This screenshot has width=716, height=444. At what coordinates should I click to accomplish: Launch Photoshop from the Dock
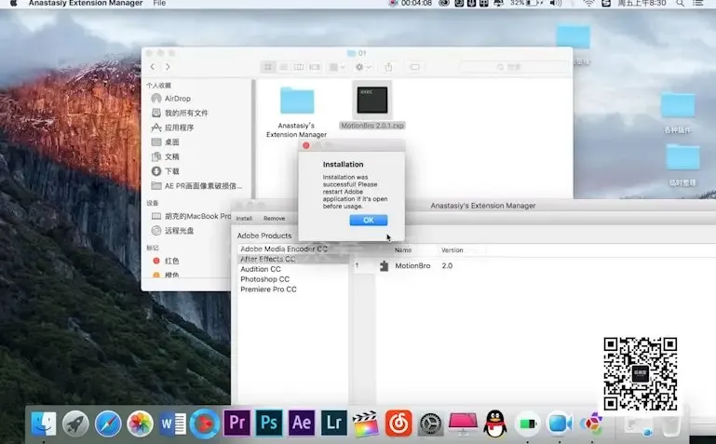269,423
